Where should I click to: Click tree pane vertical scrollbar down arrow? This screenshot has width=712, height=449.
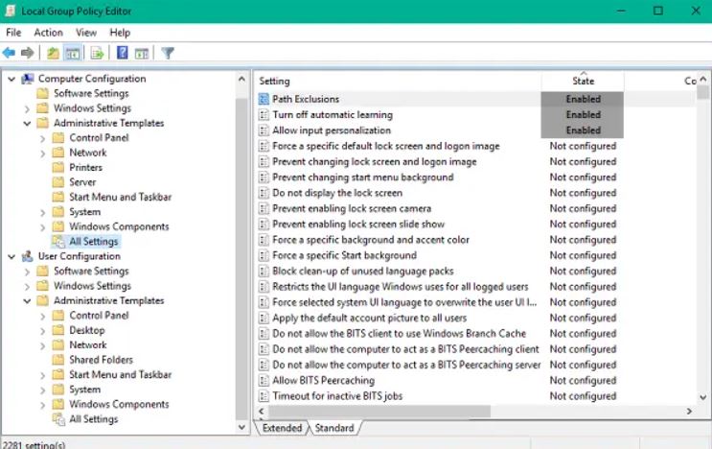click(x=242, y=427)
